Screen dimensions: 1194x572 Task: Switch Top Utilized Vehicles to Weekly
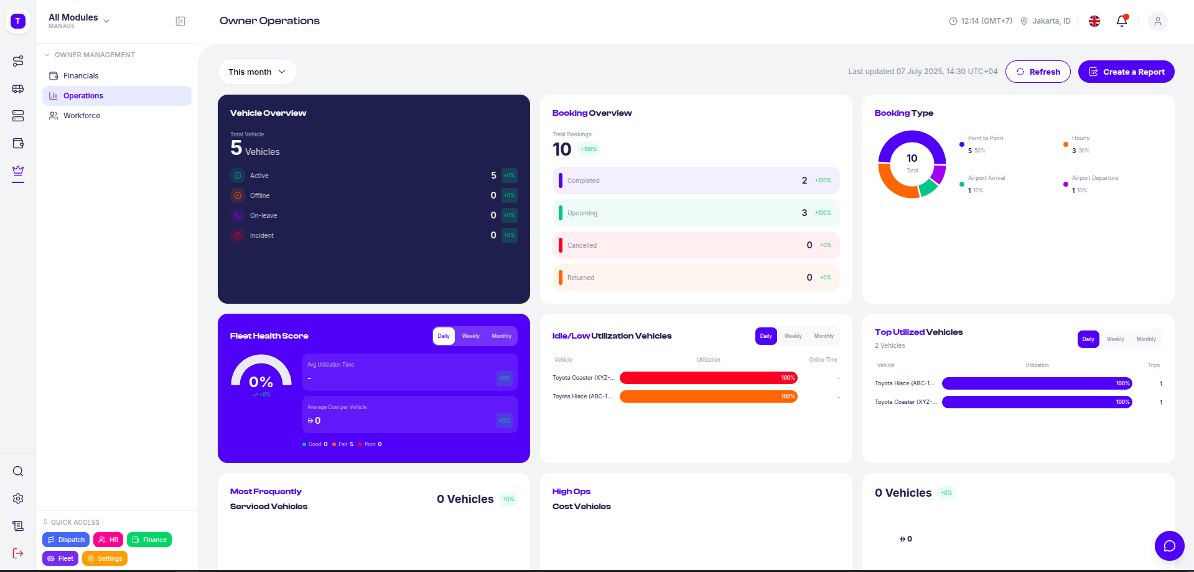pyautogui.click(x=1115, y=339)
